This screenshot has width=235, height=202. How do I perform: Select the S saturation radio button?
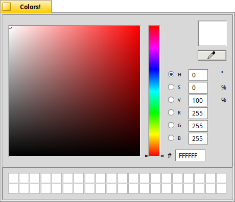[x=171, y=87]
